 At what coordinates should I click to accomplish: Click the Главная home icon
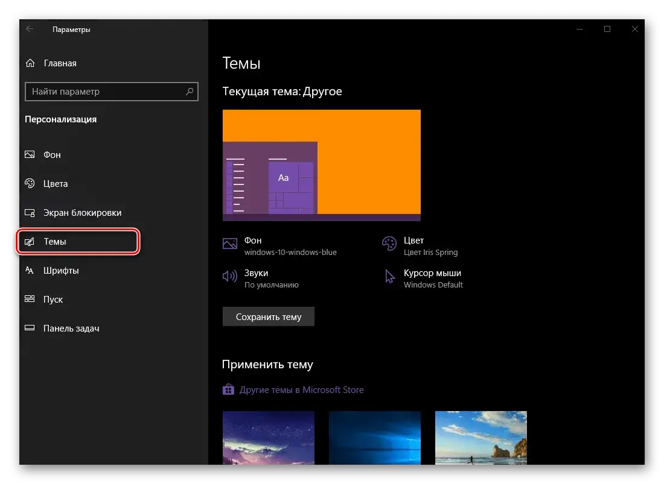click(x=30, y=63)
